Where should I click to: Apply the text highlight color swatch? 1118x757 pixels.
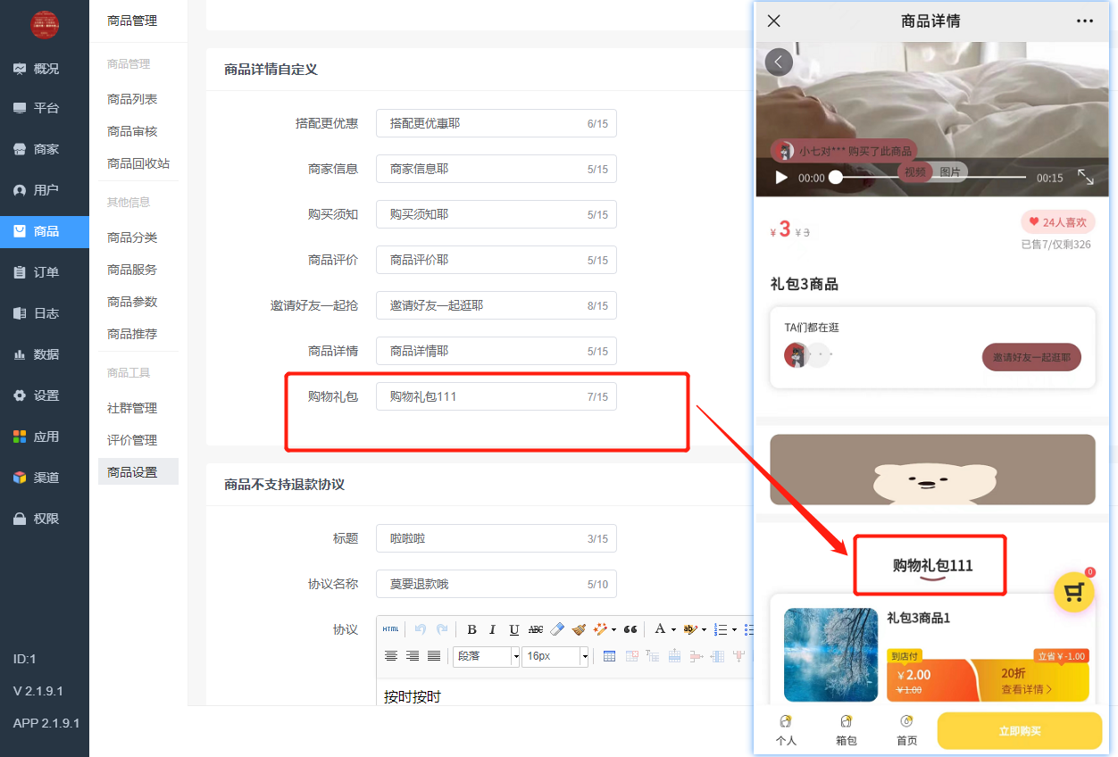689,629
